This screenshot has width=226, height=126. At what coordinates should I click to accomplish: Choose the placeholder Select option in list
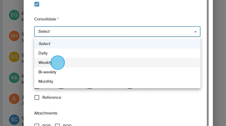[44, 44]
